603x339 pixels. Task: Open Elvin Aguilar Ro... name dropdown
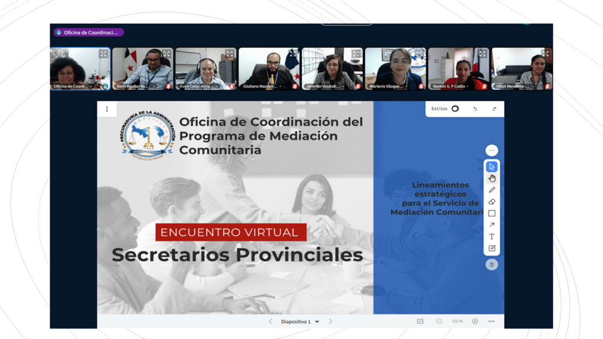coord(135,87)
